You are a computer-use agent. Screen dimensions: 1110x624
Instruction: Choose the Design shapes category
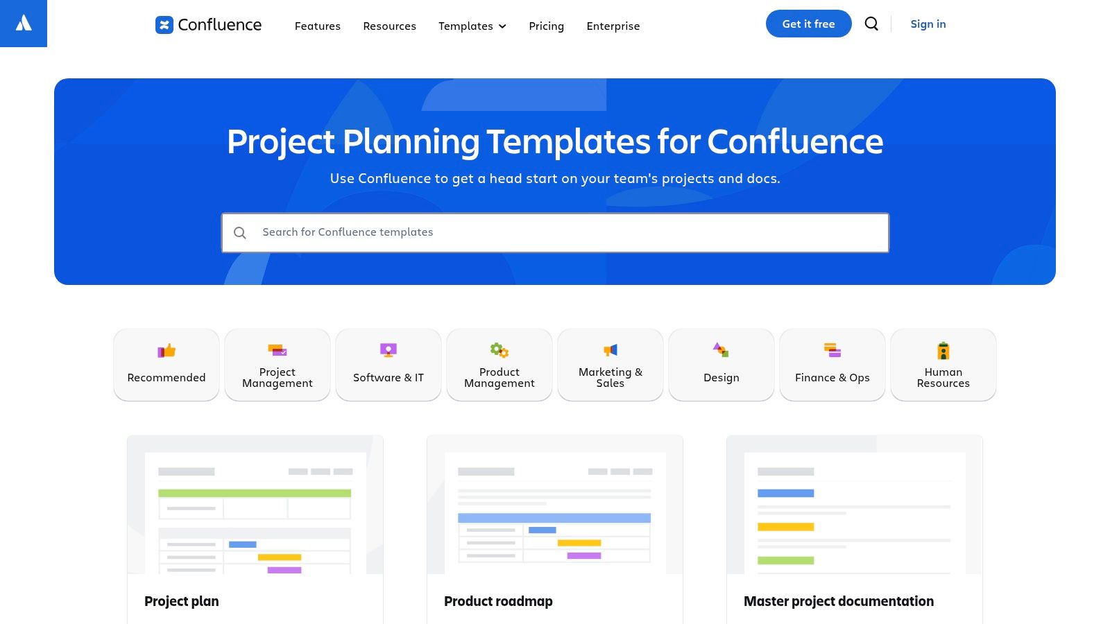point(721,365)
